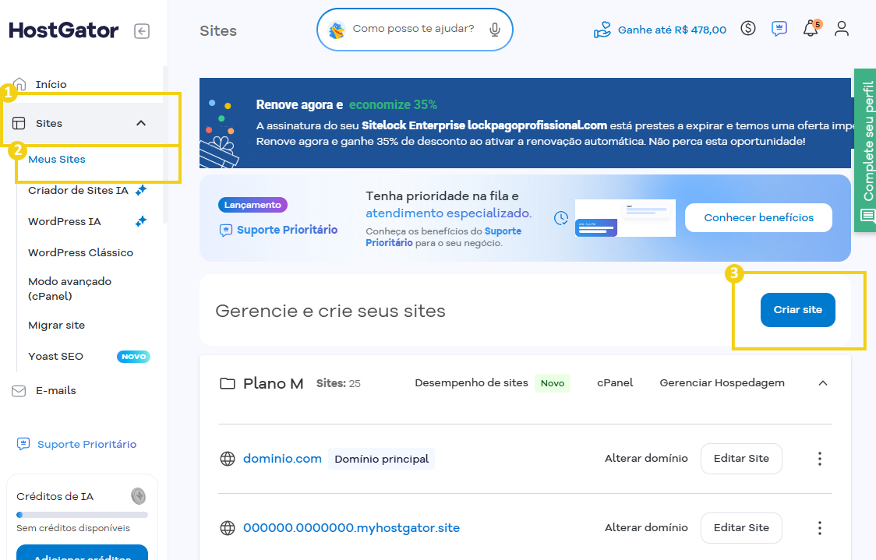The height and width of the screenshot is (560, 876).
Task: Open Migrar site menu item
Action: click(x=56, y=325)
